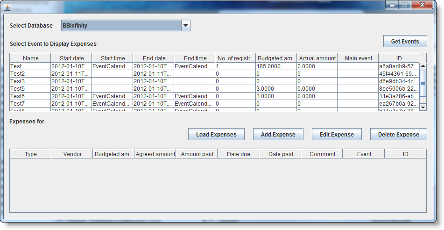Select the Test5 event row
444x230 pixels.
(x=214, y=89)
